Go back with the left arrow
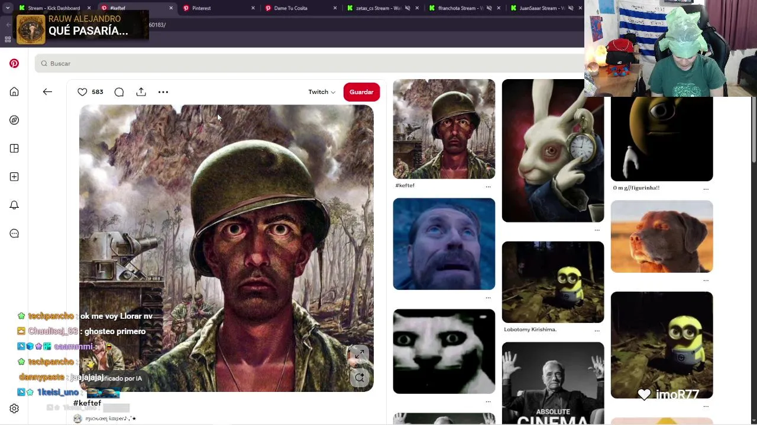Image resolution: width=757 pixels, height=425 pixels. (47, 91)
